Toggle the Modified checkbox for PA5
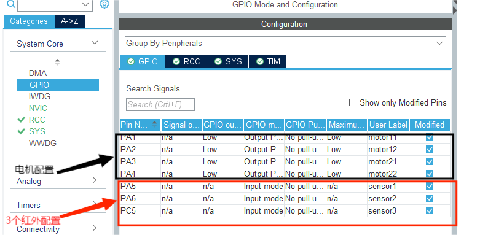The image size is (488, 235). click(430, 186)
